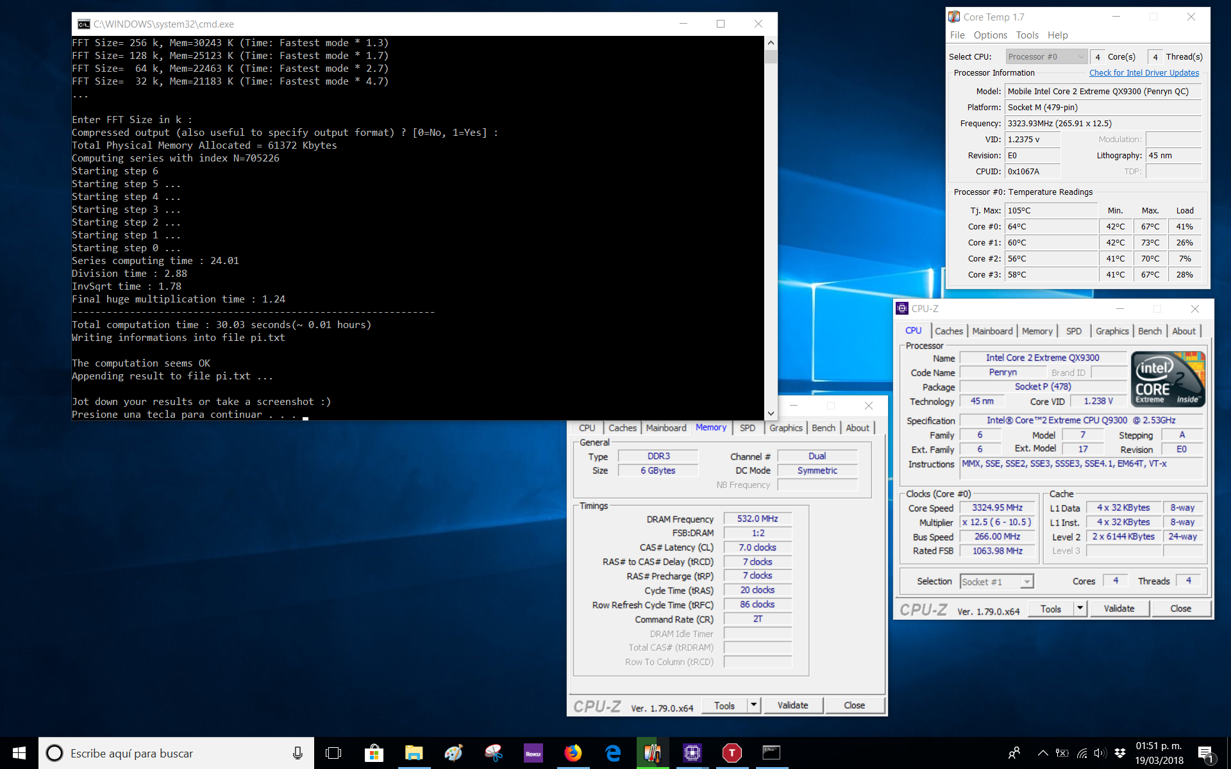Expand the Select CPU Processor #0 dropdown
Image resolution: width=1231 pixels, height=769 pixels.
[1046, 56]
